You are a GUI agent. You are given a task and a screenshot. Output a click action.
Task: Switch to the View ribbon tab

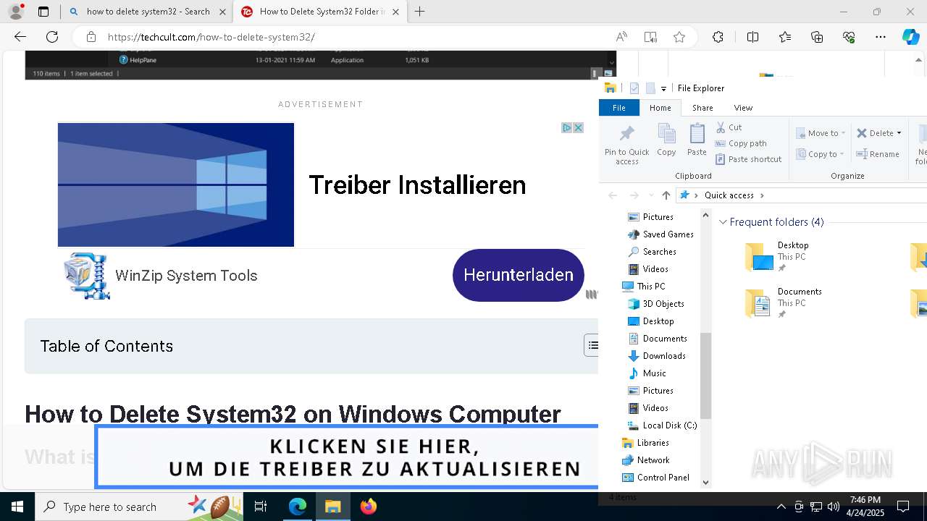tap(743, 108)
